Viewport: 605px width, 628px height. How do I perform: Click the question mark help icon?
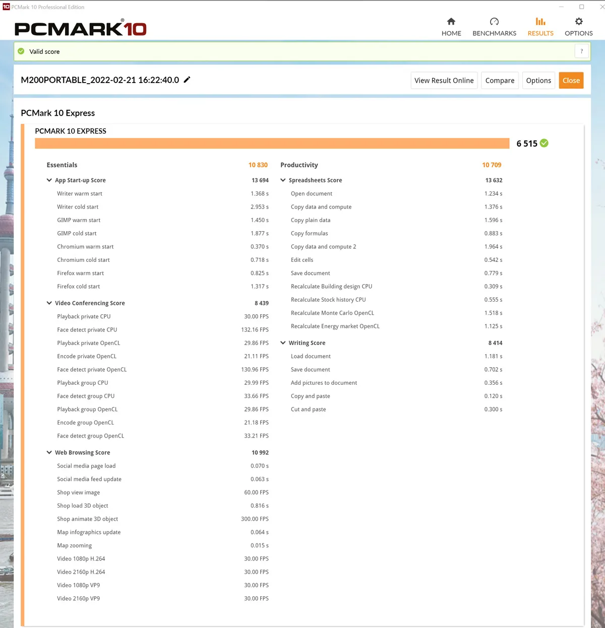[582, 51]
